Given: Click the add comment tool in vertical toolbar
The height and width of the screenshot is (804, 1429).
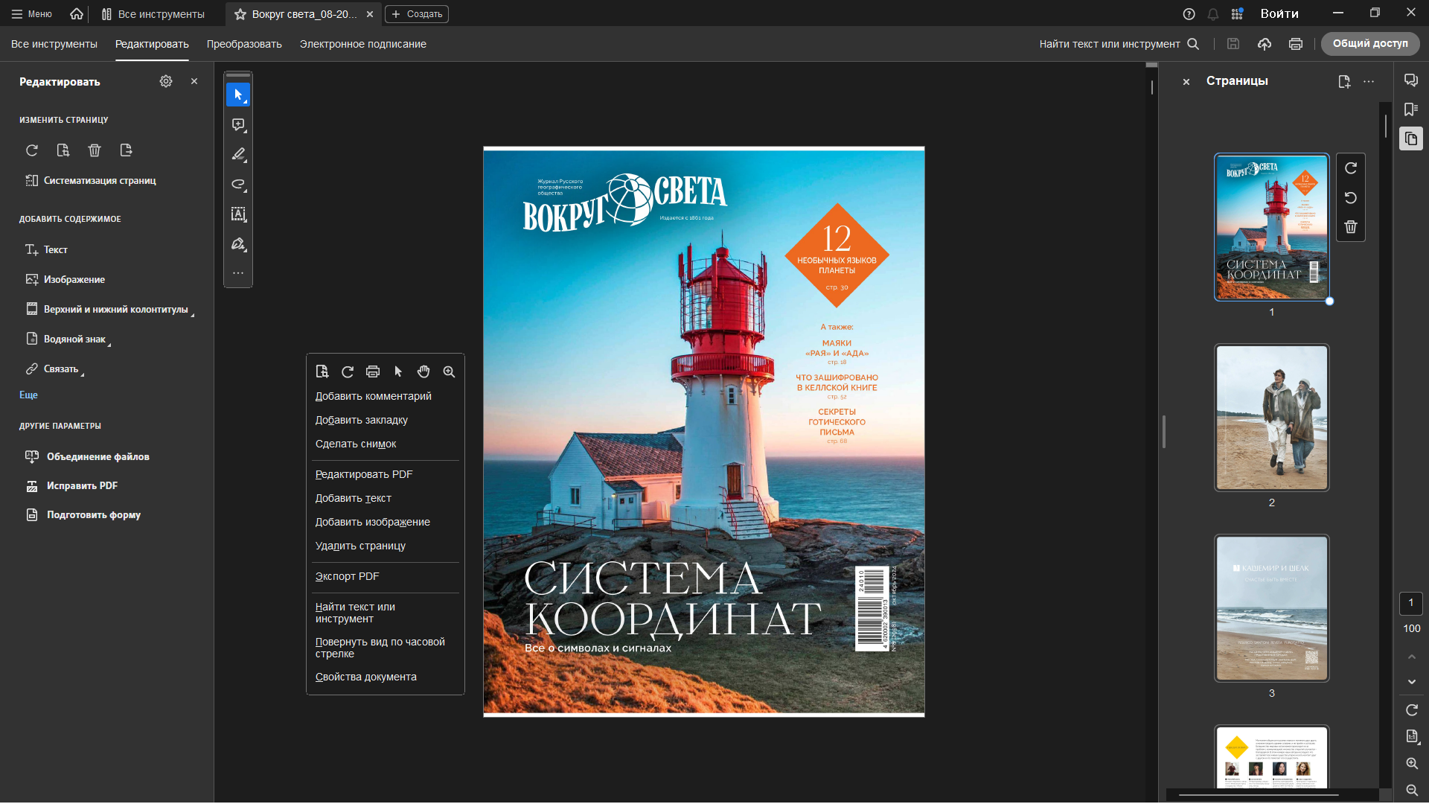Looking at the screenshot, I should click(238, 124).
